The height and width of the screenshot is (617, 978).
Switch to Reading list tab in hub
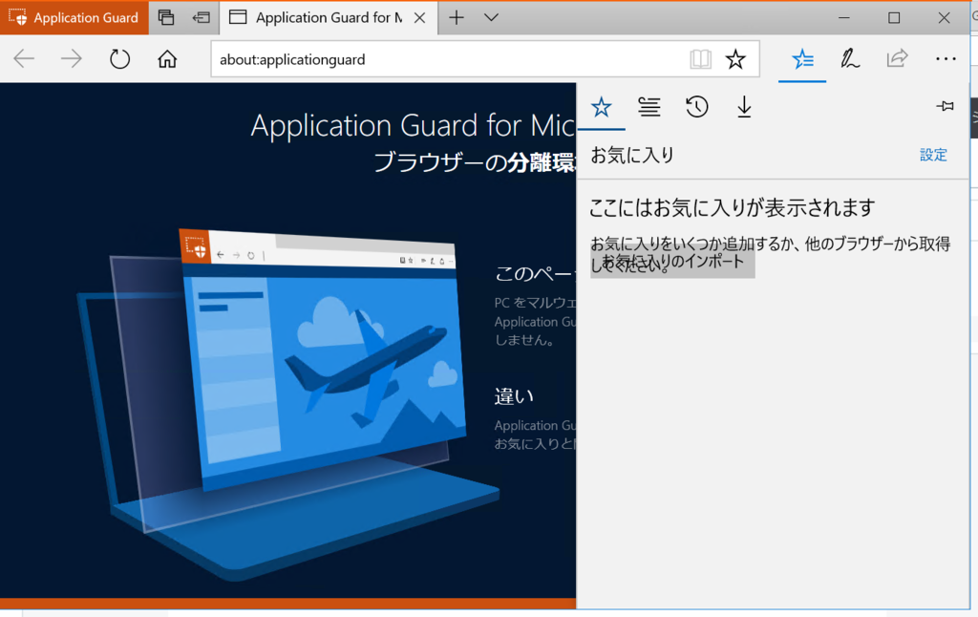[x=649, y=107]
